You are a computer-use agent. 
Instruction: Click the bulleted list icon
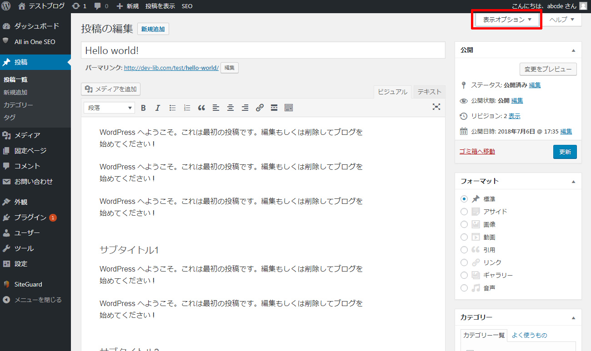(172, 108)
